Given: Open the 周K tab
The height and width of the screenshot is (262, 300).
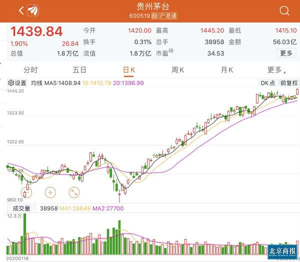Looking at the screenshot, I should 177,70.
